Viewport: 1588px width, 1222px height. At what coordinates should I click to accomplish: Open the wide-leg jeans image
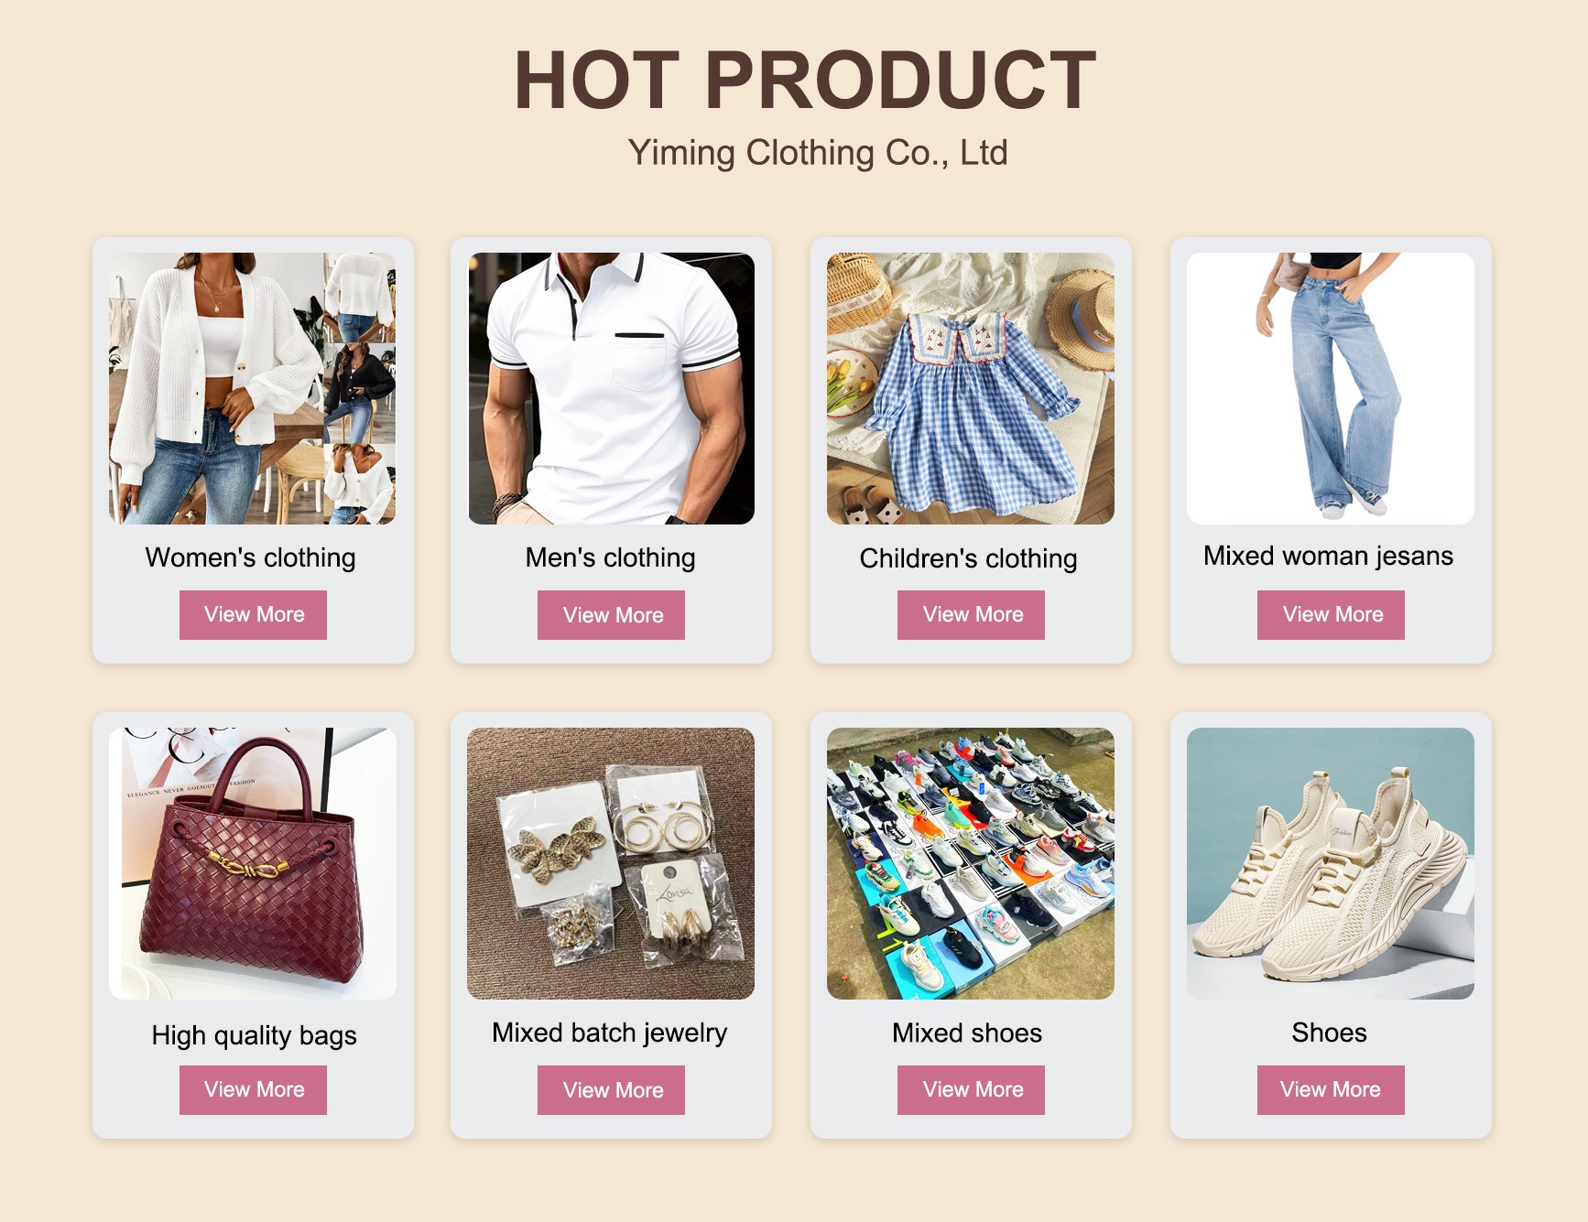[x=1331, y=388]
